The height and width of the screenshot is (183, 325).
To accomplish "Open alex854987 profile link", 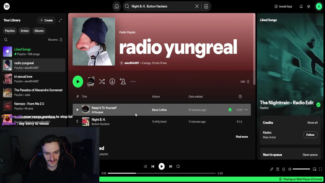I will (132, 63).
